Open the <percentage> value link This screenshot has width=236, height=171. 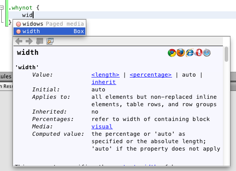[x=151, y=75]
